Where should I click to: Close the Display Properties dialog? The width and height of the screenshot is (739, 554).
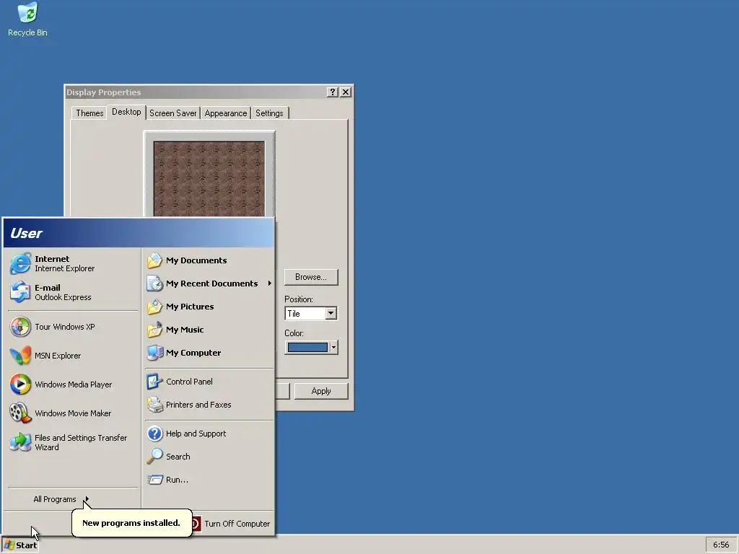click(x=346, y=92)
